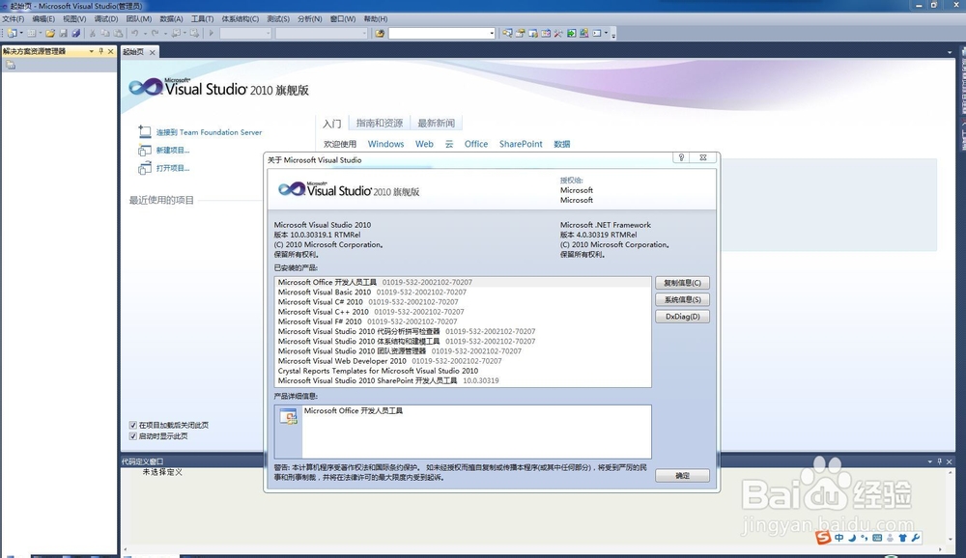This screenshot has height=558, width=966.
Task: Select the Office category link
Action: click(475, 144)
